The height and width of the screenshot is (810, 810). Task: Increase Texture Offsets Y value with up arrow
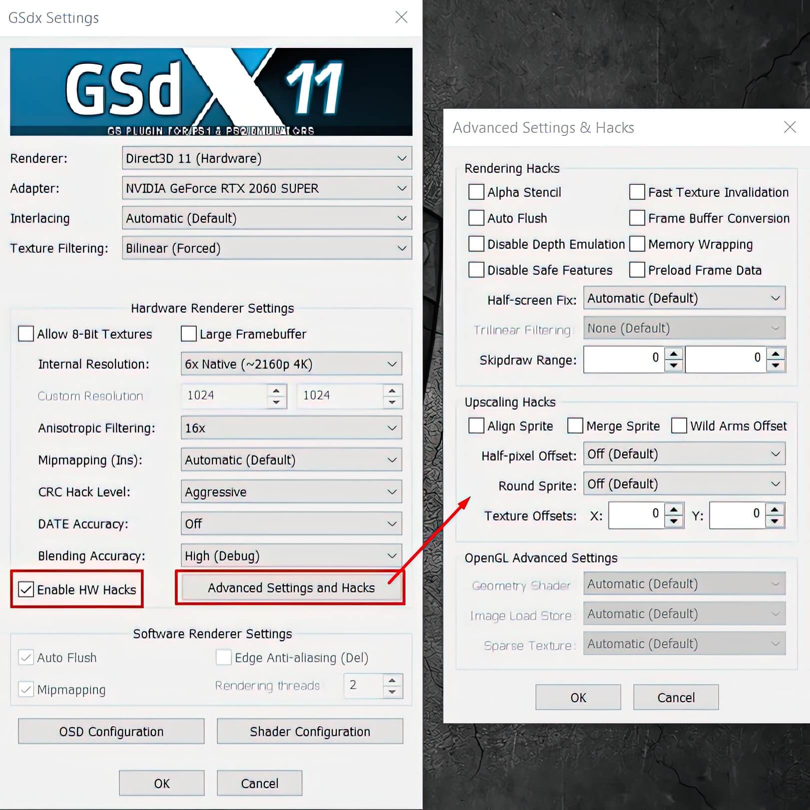tap(775, 510)
